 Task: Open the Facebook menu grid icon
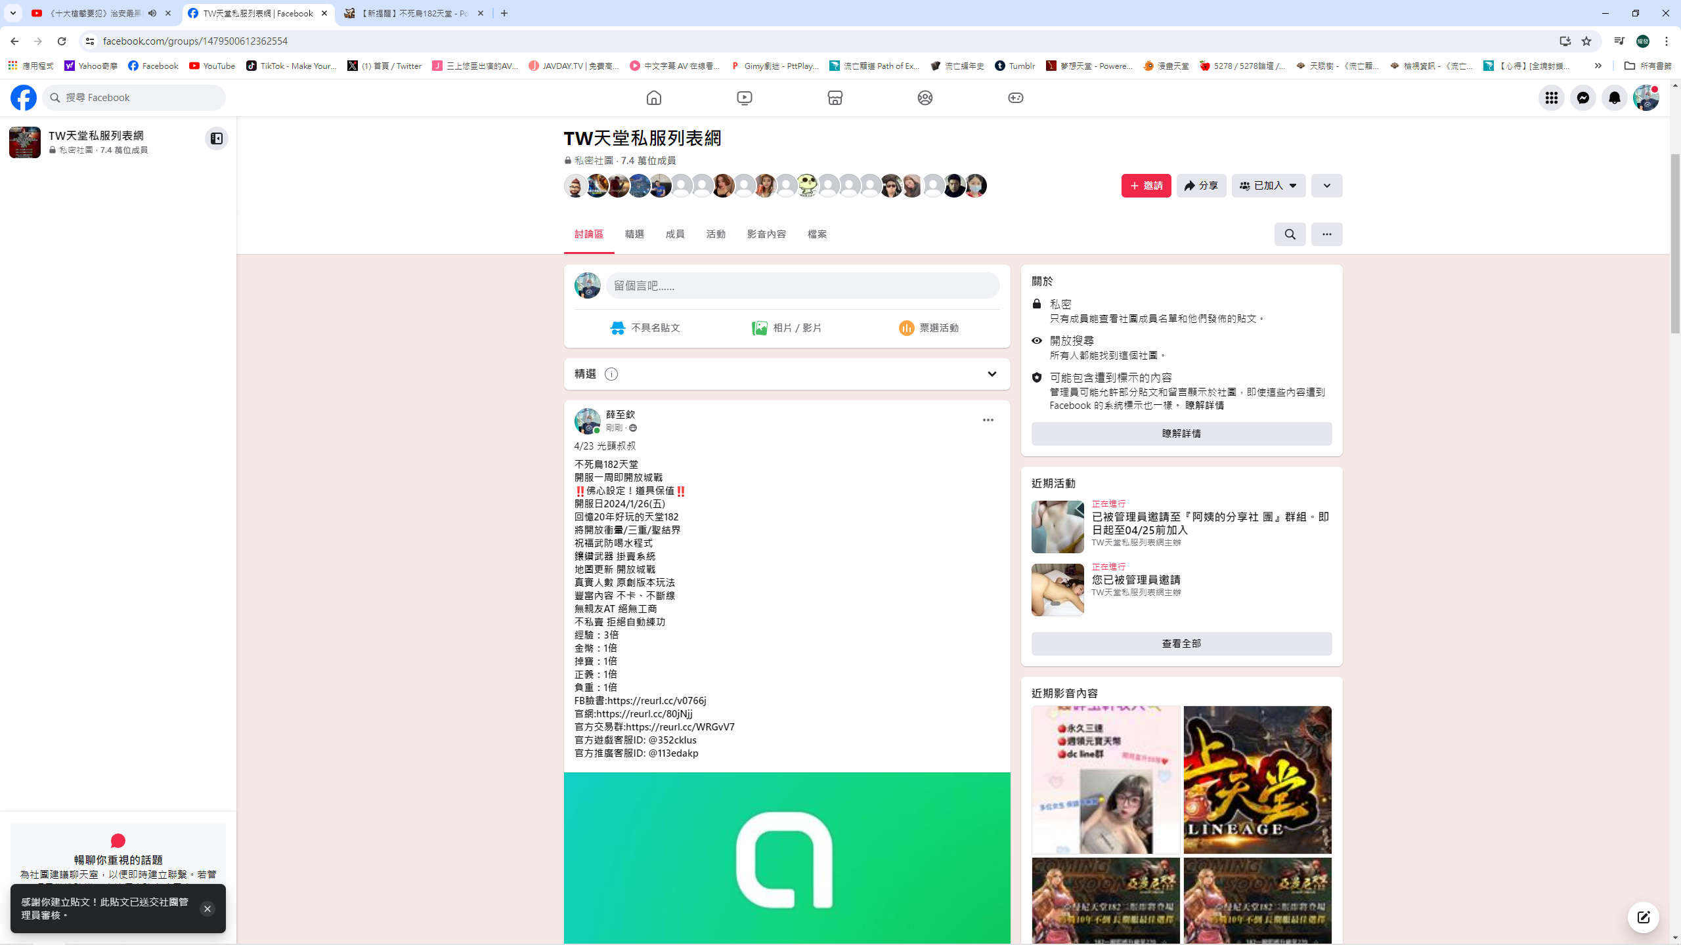[1552, 98]
